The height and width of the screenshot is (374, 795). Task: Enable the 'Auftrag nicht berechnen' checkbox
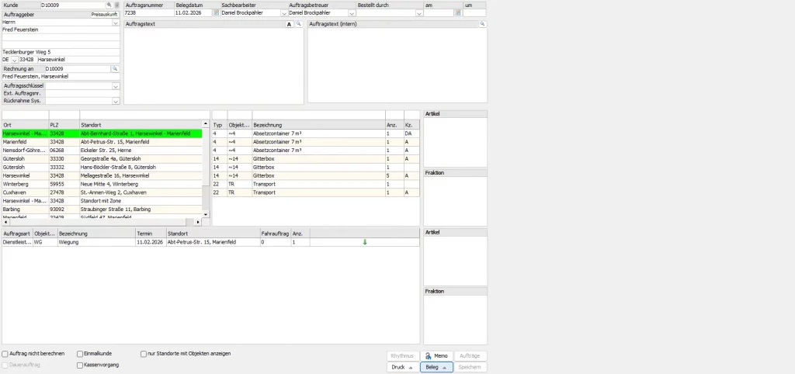click(5, 354)
